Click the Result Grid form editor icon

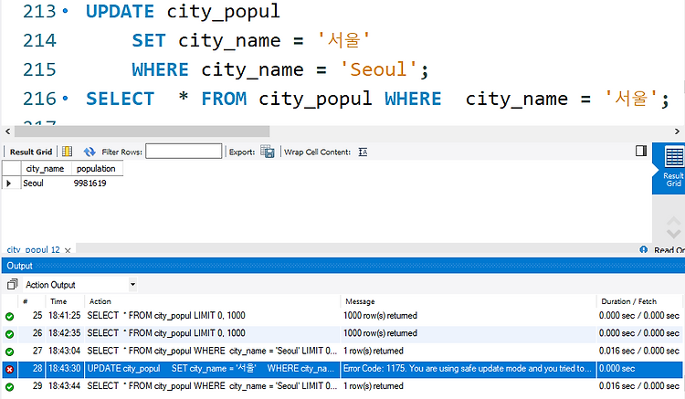[x=67, y=152]
